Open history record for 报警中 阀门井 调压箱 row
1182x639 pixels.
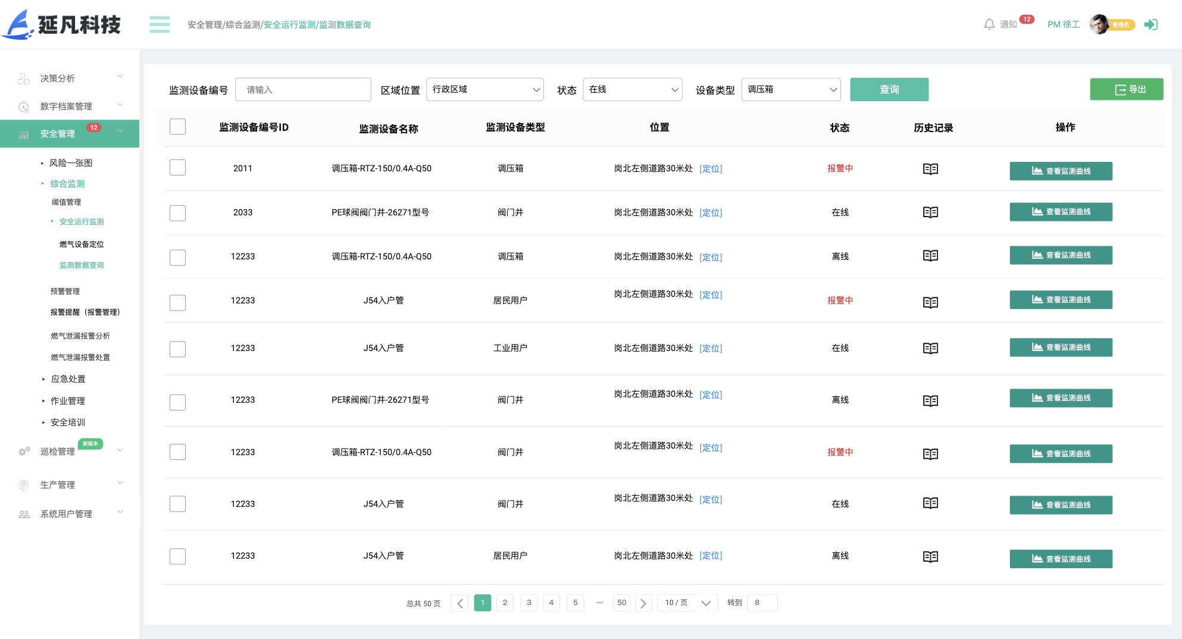tap(931, 454)
